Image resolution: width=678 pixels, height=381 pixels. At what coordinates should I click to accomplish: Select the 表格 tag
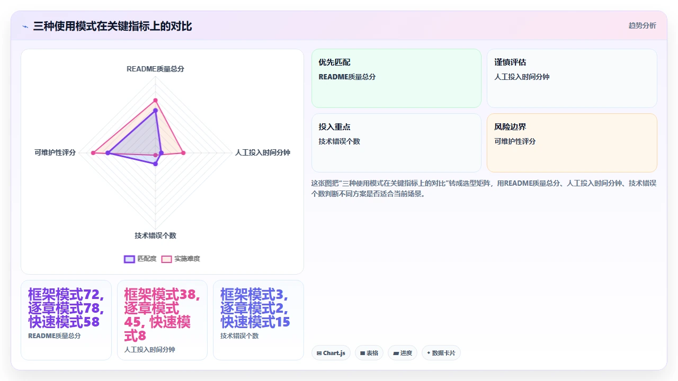[369, 353]
